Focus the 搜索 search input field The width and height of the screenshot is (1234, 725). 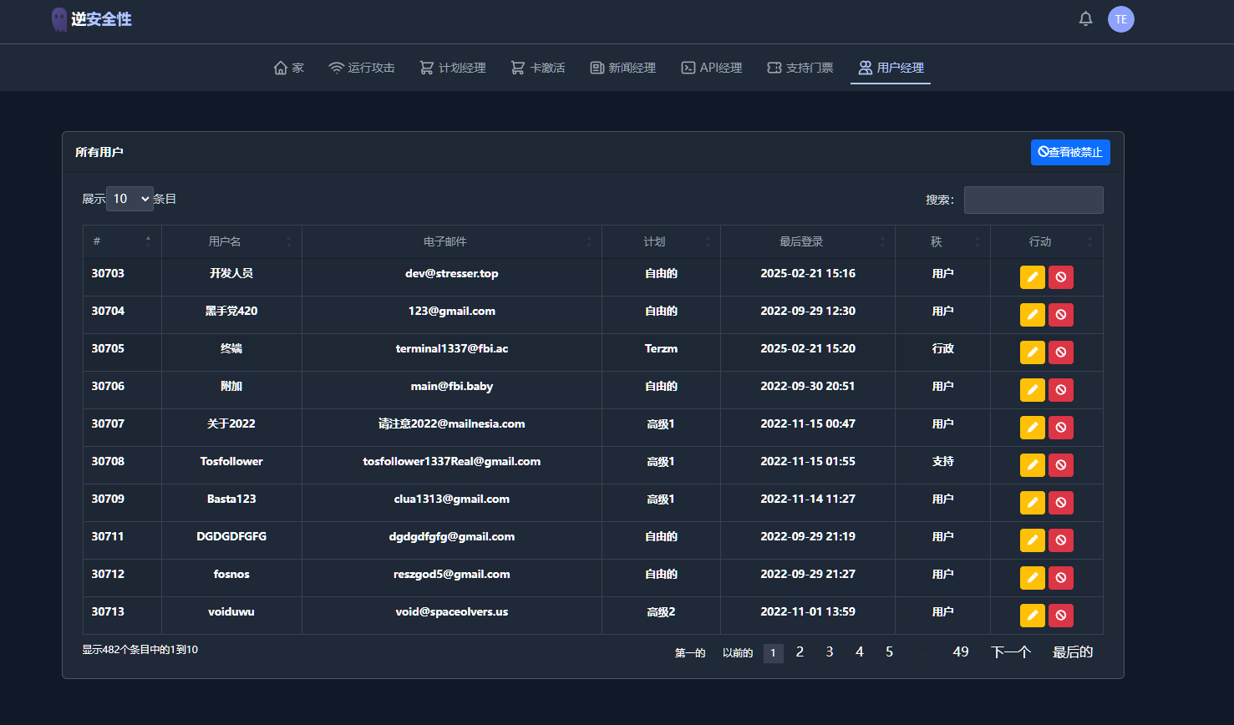click(1033, 200)
